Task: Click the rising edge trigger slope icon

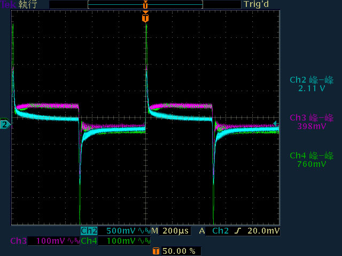Action: [x=238, y=231]
